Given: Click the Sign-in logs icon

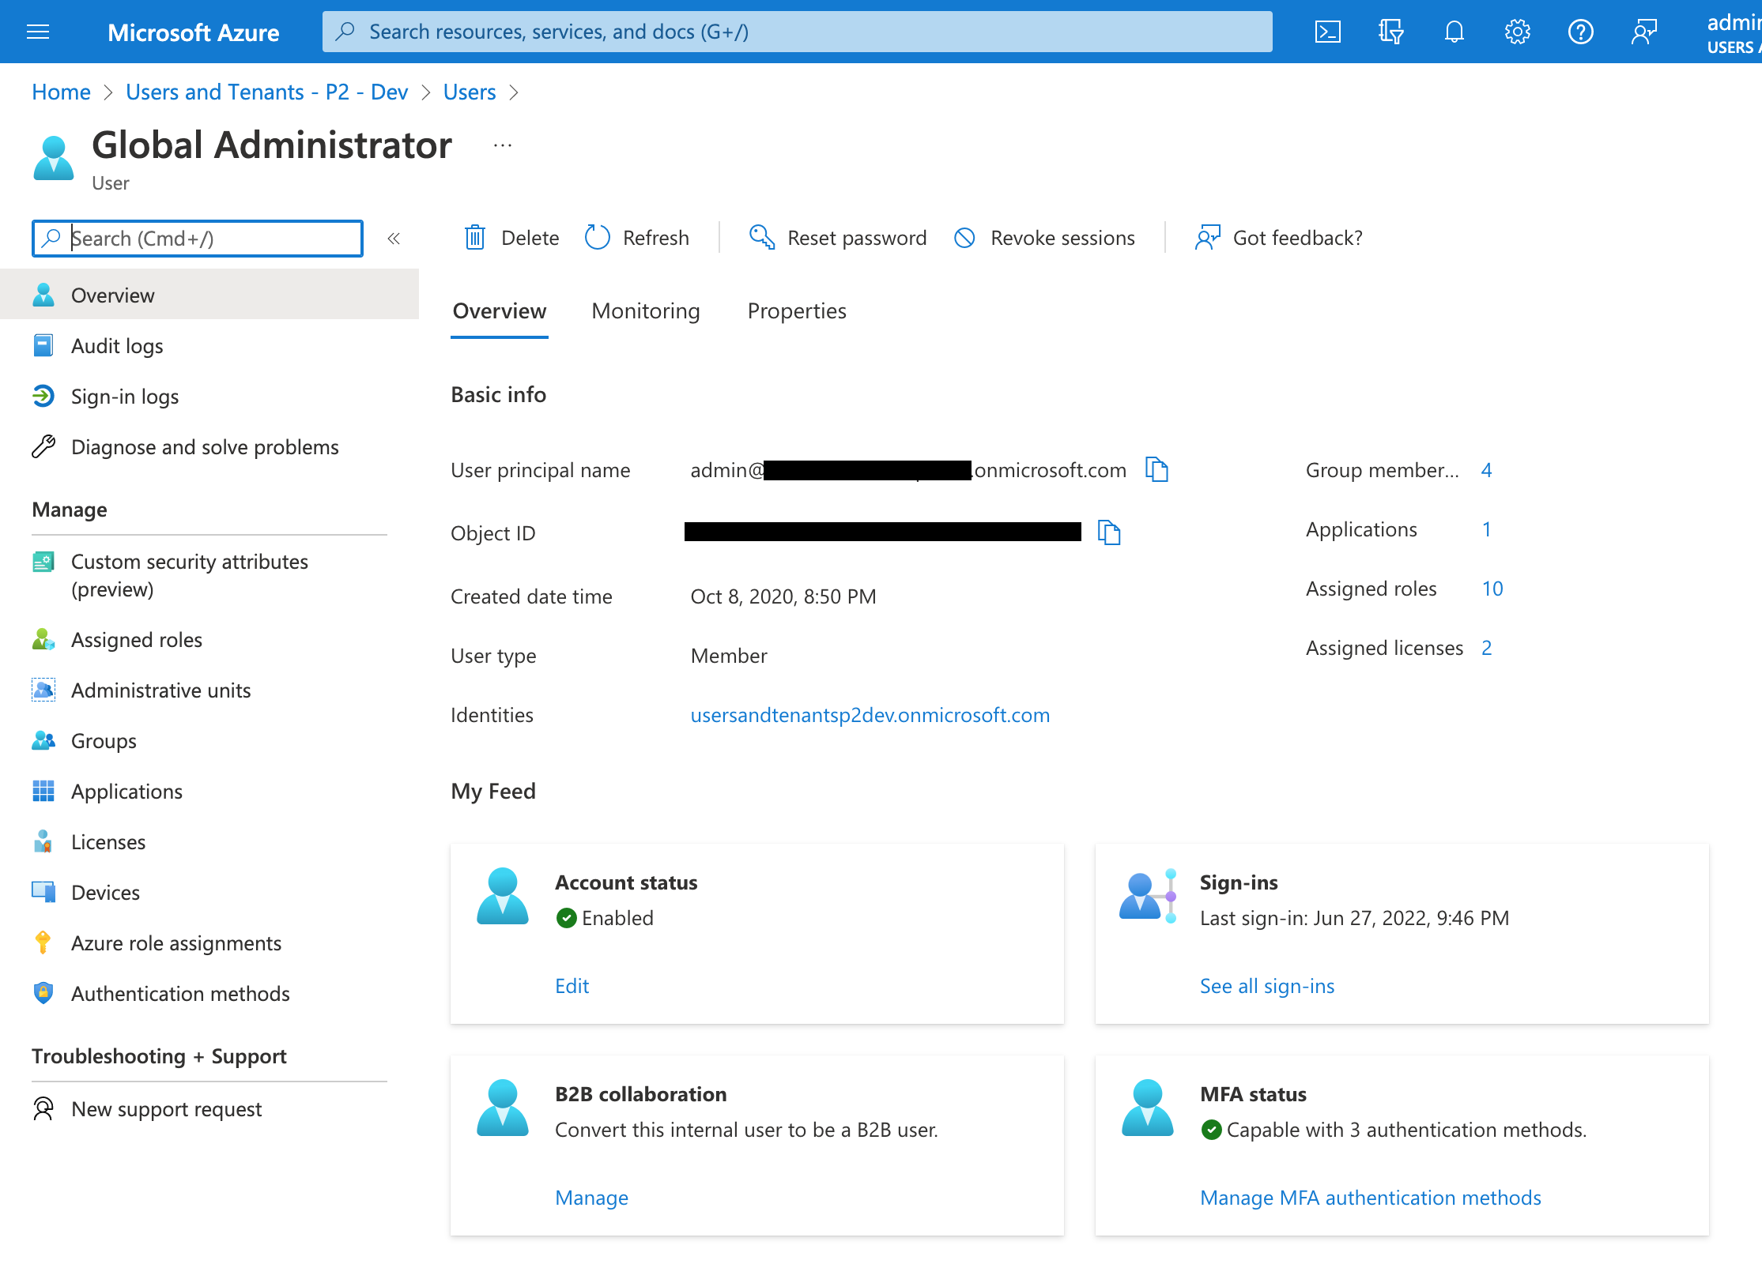Looking at the screenshot, I should tap(43, 396).
